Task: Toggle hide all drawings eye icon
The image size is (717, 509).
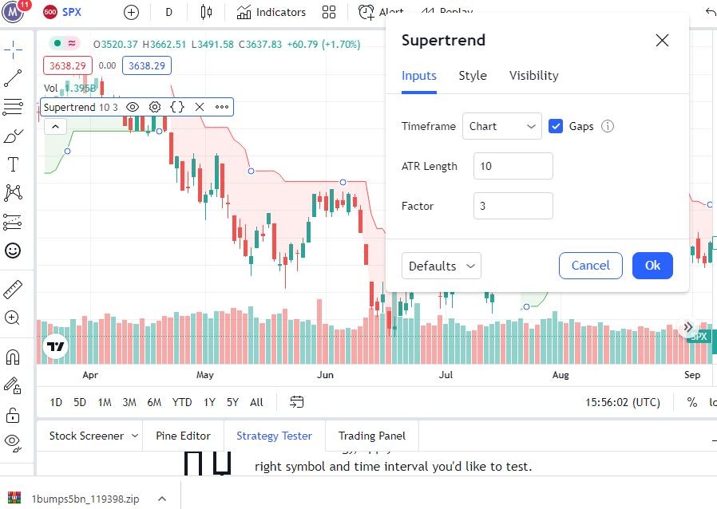Action: pos(13,440)
